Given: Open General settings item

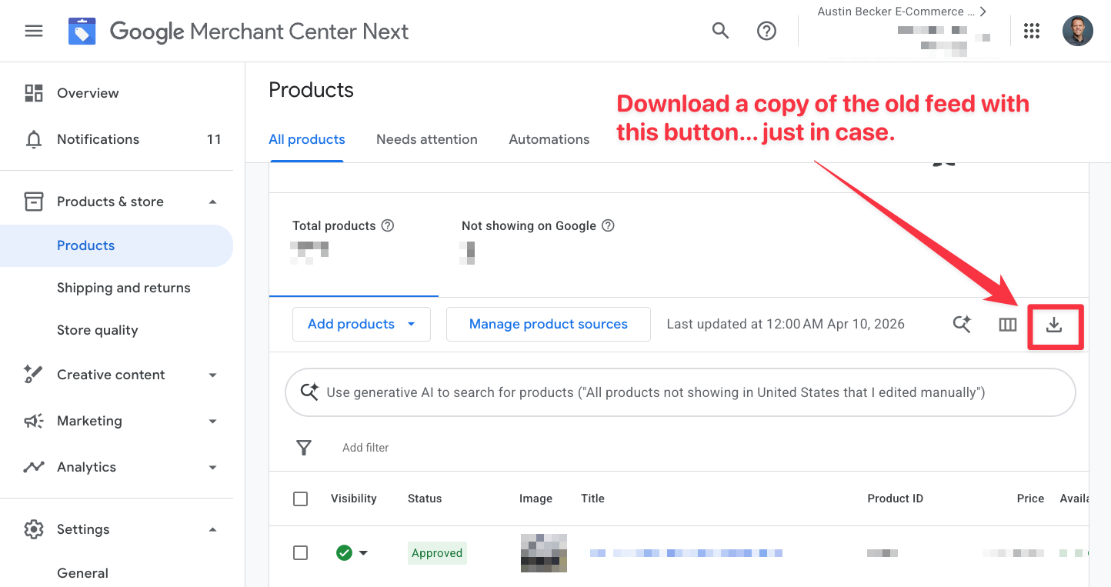Looking at the screenshot, I should (x=82, y=573).
